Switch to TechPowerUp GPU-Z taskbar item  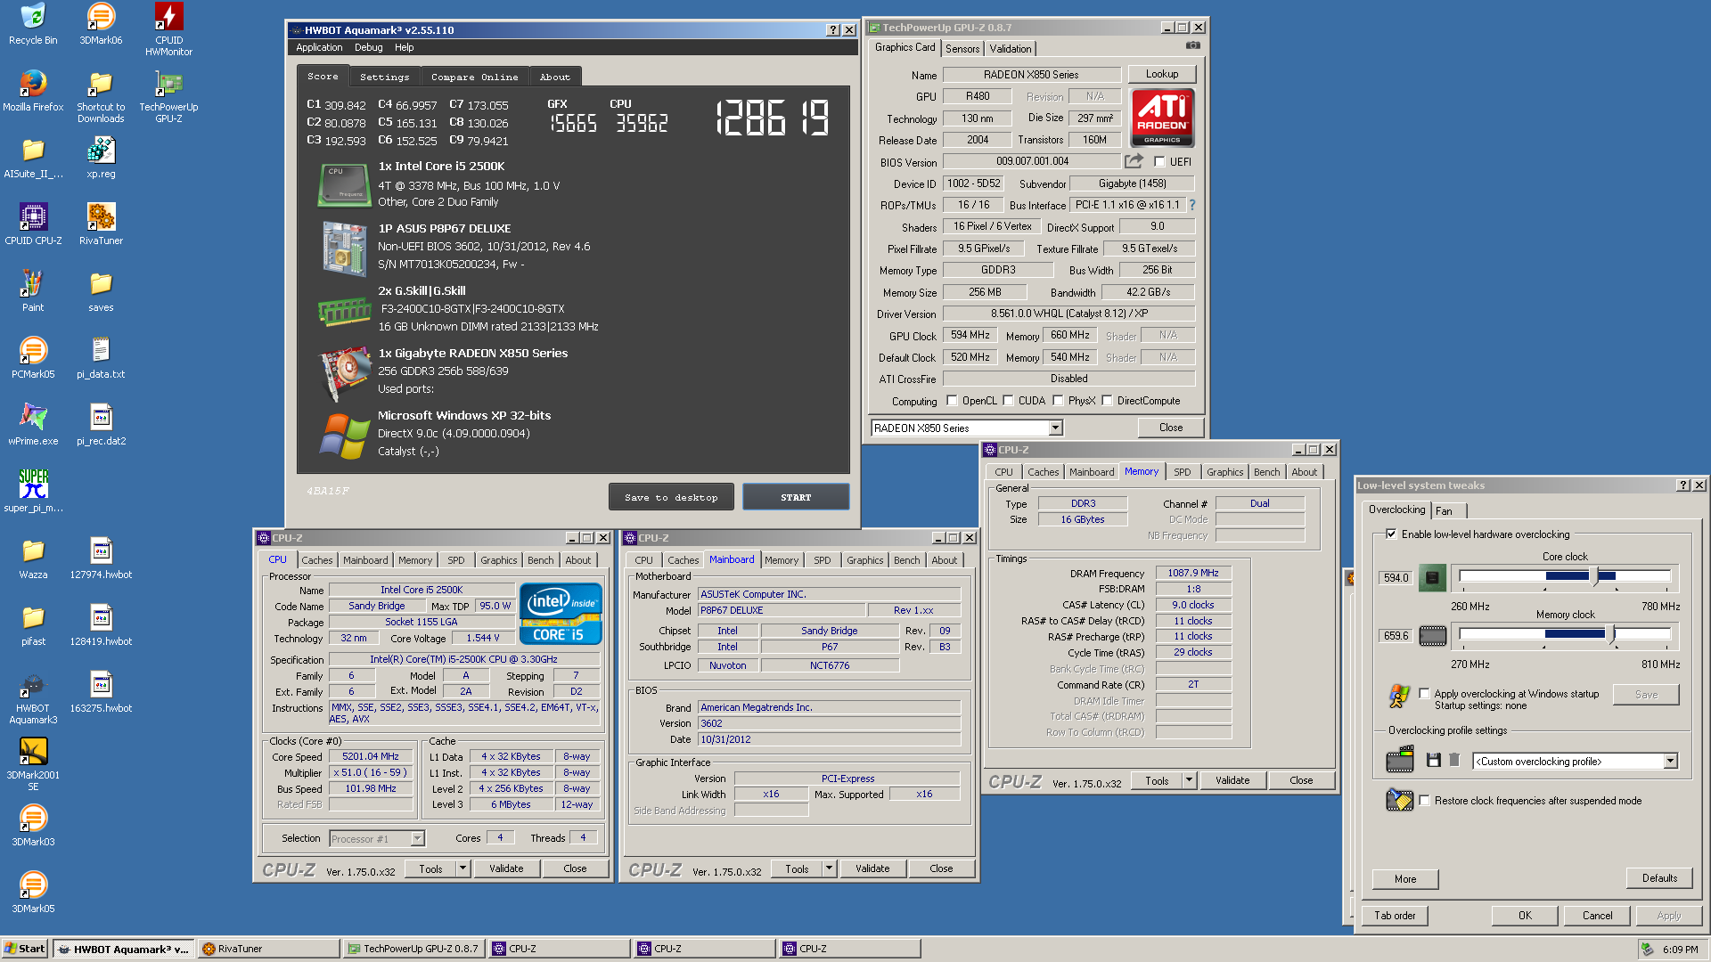[x=413, y=949]
